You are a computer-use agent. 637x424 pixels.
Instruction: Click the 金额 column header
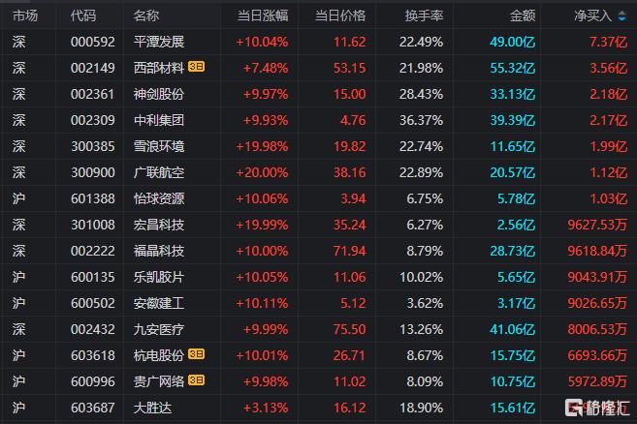click(x=522, y=15)
